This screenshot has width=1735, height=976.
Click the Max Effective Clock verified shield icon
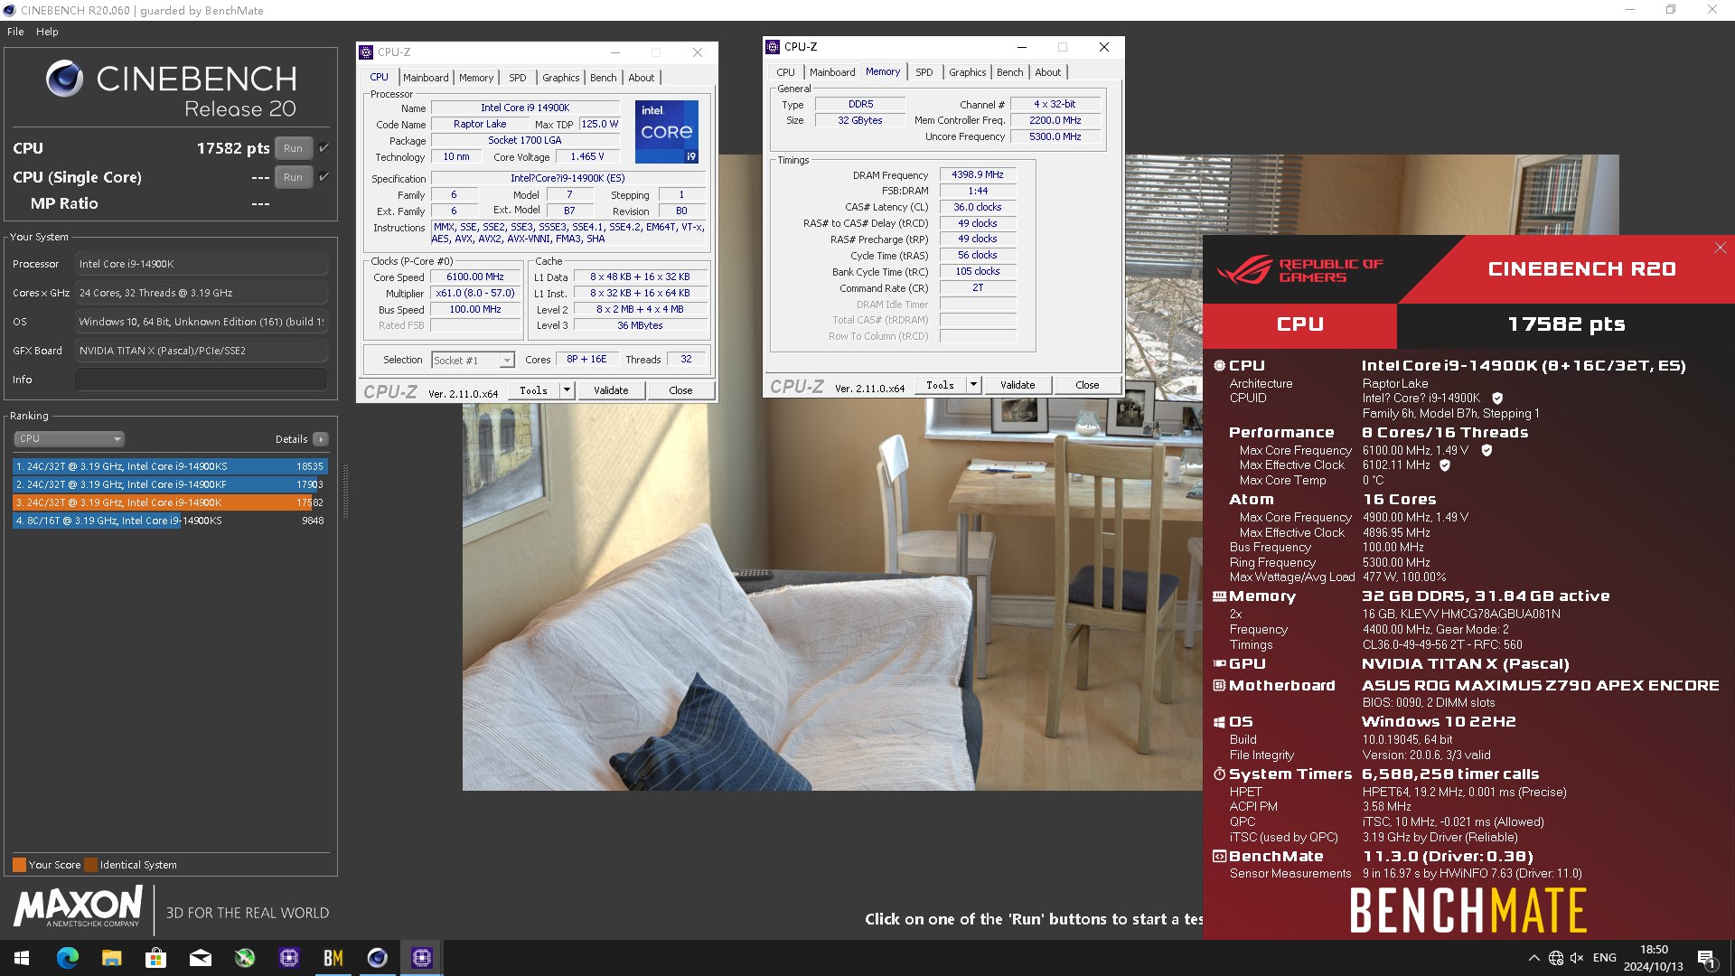(1445, 465)
